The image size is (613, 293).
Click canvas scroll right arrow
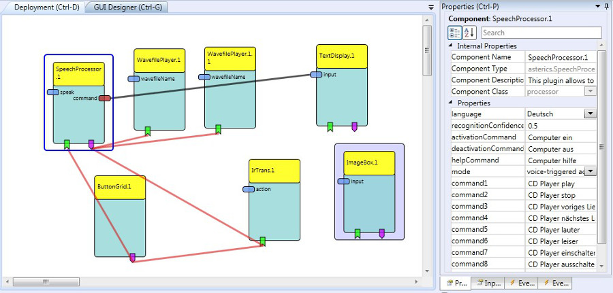click(417, 281)
